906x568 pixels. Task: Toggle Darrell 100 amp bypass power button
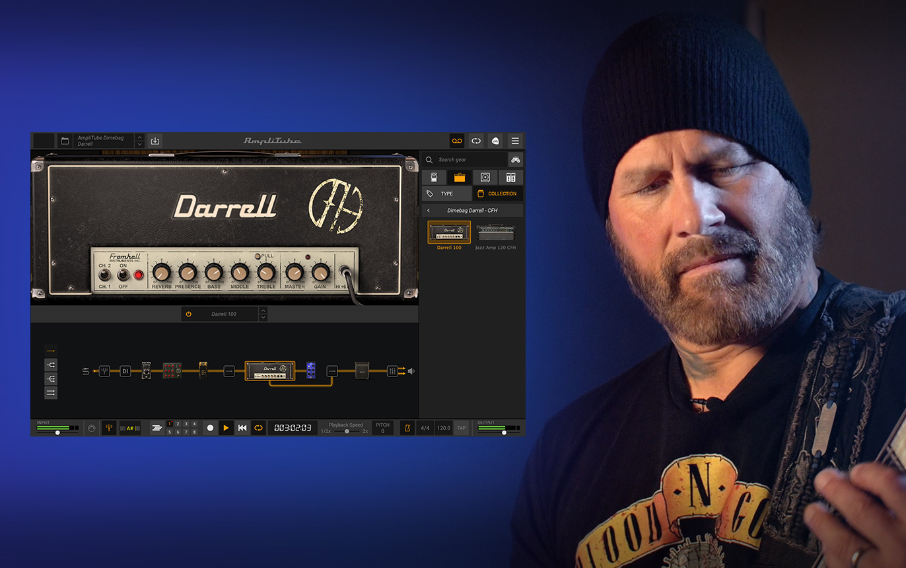[x=189, y=314]
